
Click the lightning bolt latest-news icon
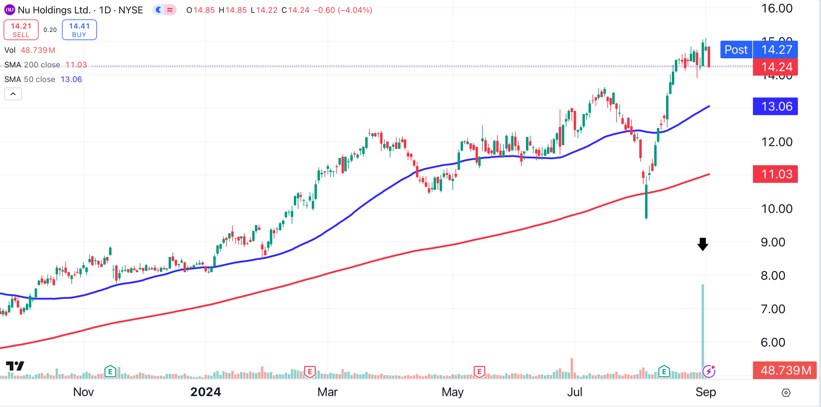pyautogui.click(x=709, y=371)
